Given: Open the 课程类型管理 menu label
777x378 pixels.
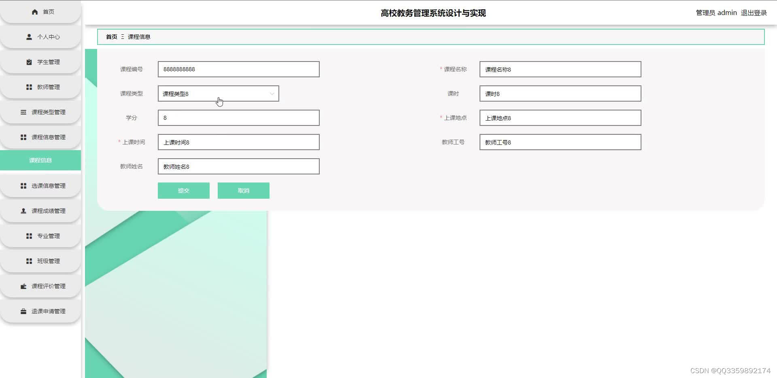Looking at the screenshot, I should pos(49,112).
